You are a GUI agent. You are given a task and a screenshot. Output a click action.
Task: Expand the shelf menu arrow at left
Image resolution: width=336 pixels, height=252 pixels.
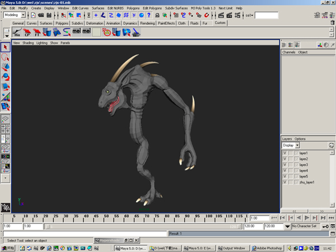[x=7, y=36]
